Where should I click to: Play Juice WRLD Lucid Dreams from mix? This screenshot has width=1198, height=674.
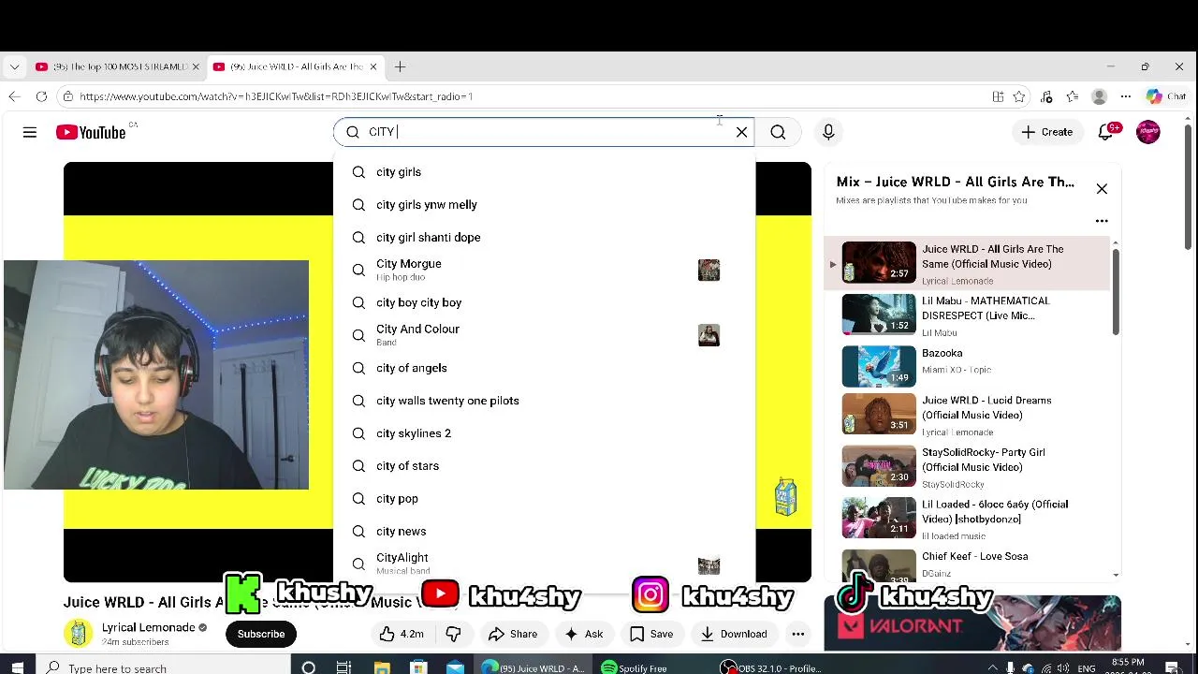point(970,415)
